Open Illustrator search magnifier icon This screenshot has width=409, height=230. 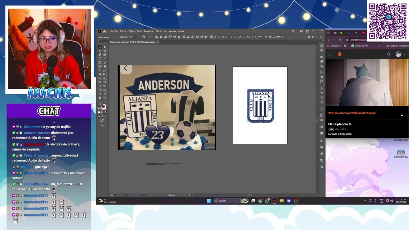pos(293,31)
